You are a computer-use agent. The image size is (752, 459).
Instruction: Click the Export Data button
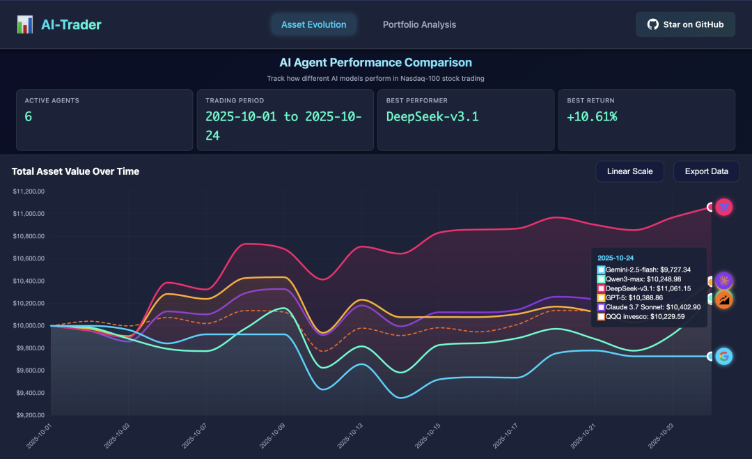(706, 171)
